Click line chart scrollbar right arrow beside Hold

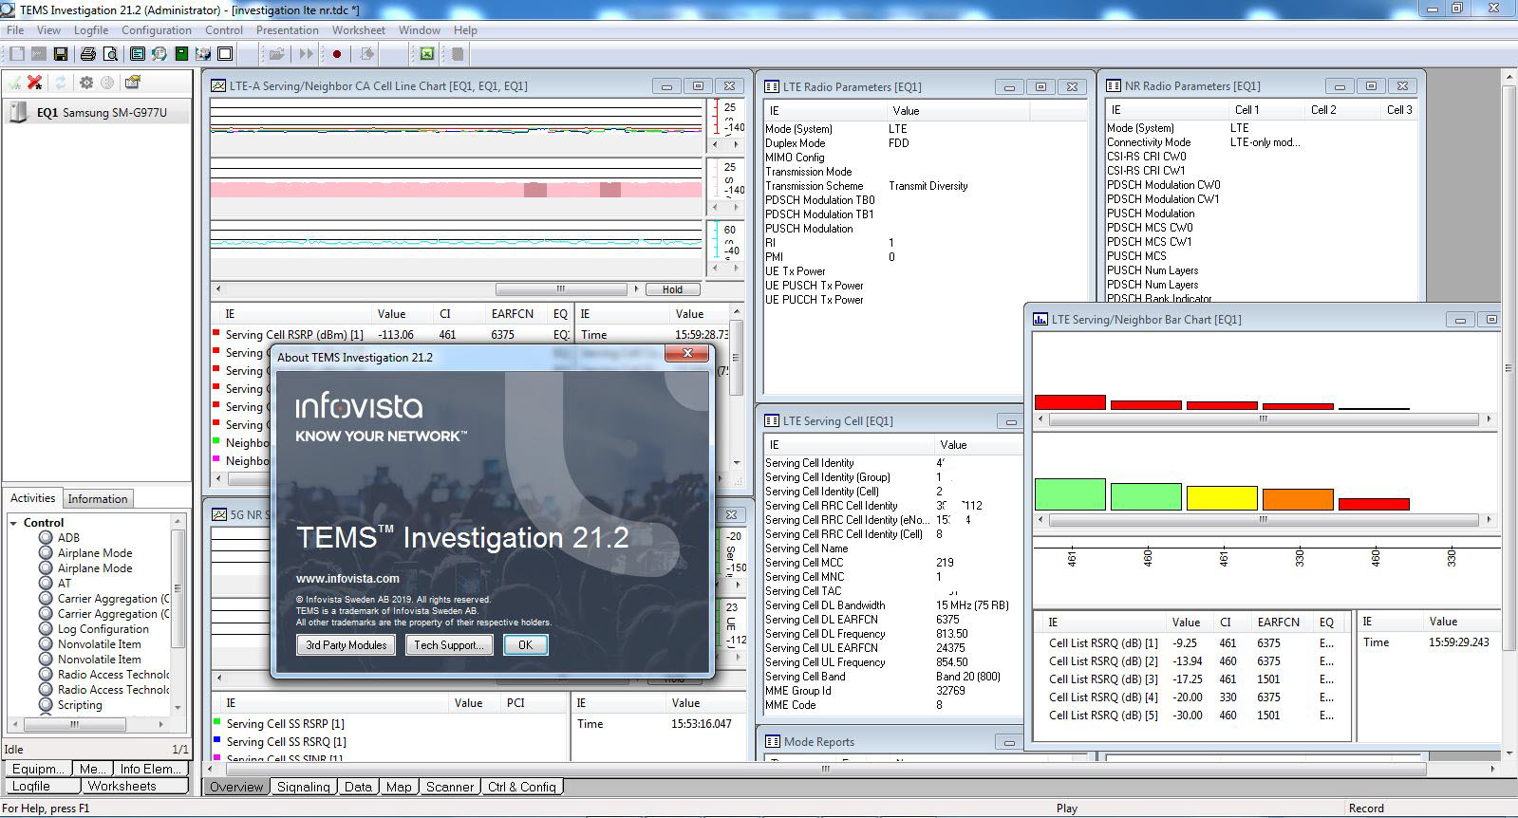(x=636, y=288)
